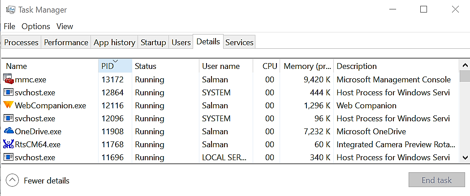Click the 9,420 K memory value
Image resolution: width=470 pixels, height=196 pixels.
[316, 80]
